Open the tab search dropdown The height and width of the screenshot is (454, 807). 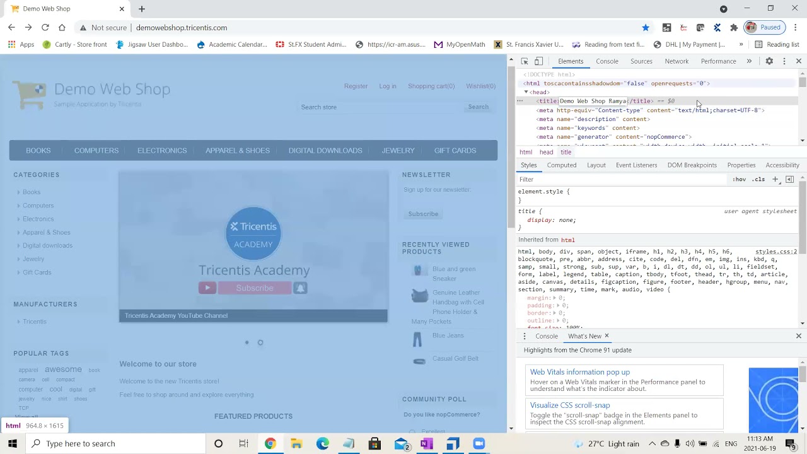[x=724, y=9]
